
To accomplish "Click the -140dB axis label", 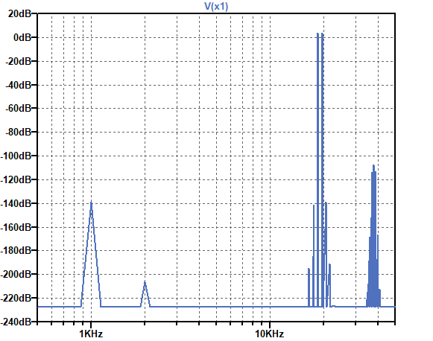I will [16, 203].
